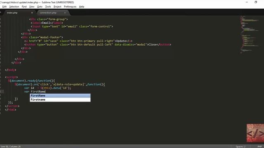Place cursor on the opening script tag line
This screenshot has height=148, width=264.
point(11,77)
